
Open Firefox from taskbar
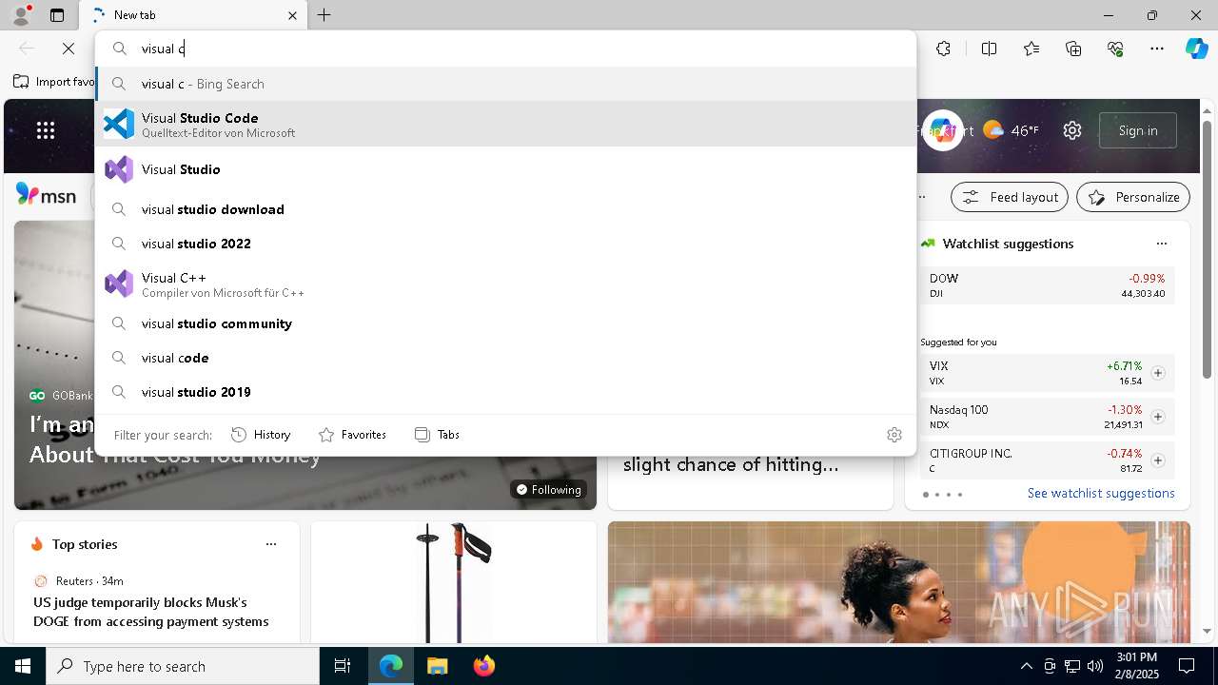point(483,666)
